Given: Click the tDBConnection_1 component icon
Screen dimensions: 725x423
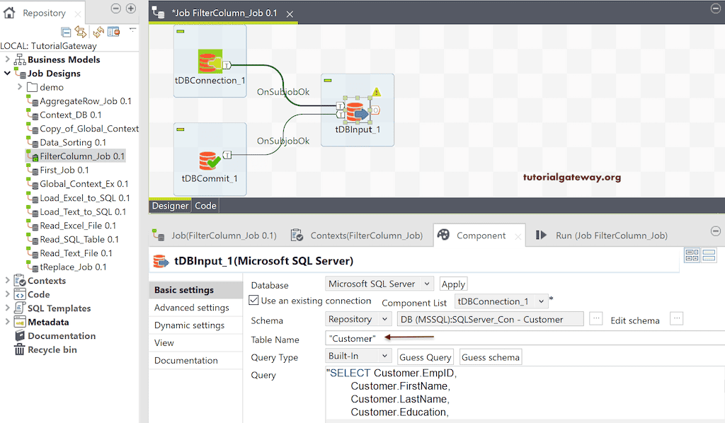Looking at the screenshot, I should click(x=209, y=62).
